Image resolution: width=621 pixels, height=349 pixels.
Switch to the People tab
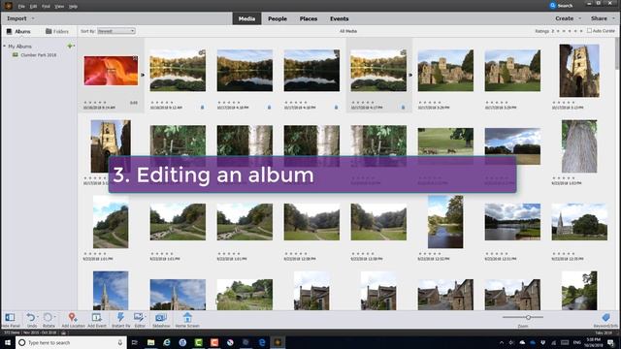tap(278, 18)
